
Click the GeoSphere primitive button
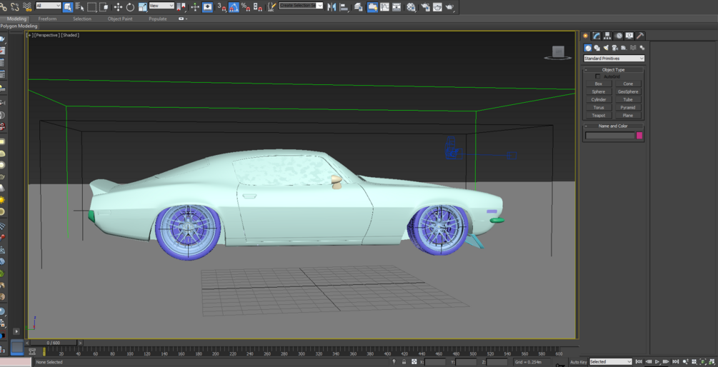click(x=628, y=91)
